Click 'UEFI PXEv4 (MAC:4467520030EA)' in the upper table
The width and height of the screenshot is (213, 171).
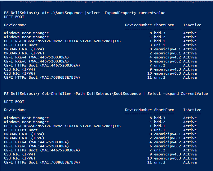click(x=36, y=57)
